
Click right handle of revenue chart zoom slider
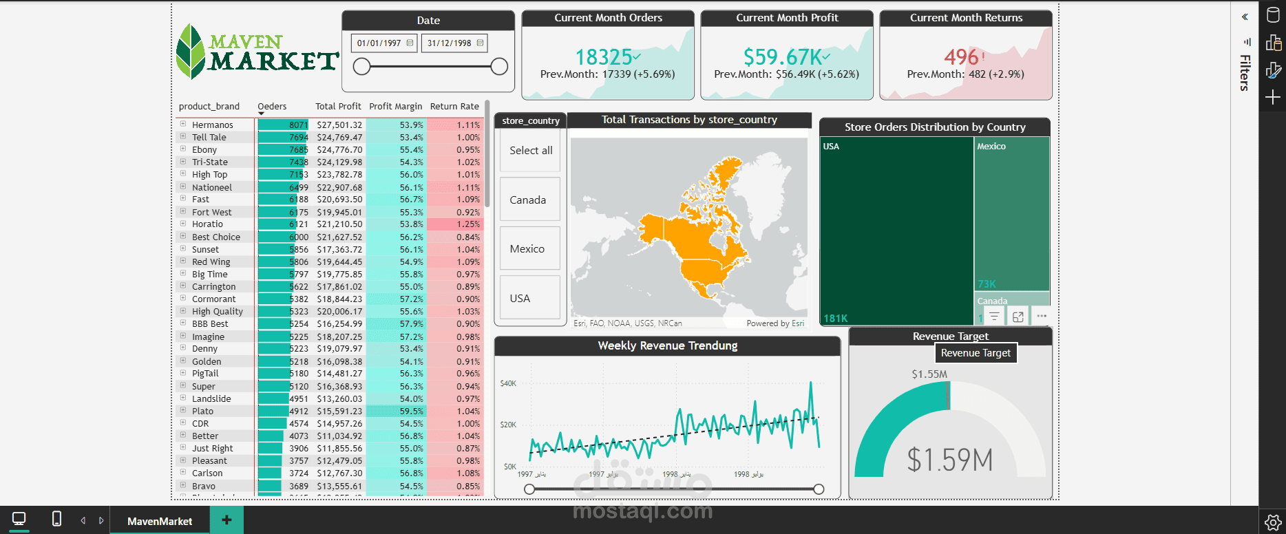pyautogui.click(x=819, y=489)
